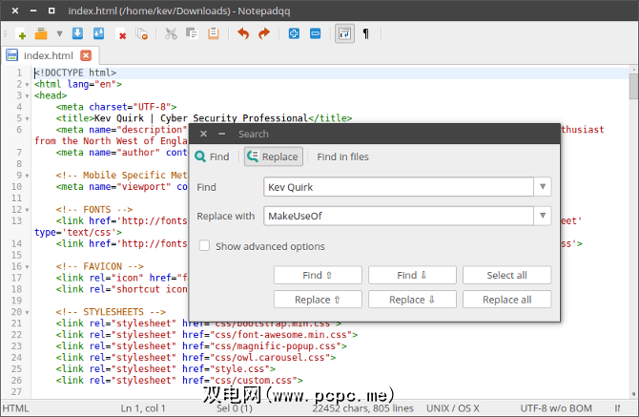Toggle show all characters pilcrow button
Image resolution: width=639 pixels, height=417 pixels.
pos(366,34)
